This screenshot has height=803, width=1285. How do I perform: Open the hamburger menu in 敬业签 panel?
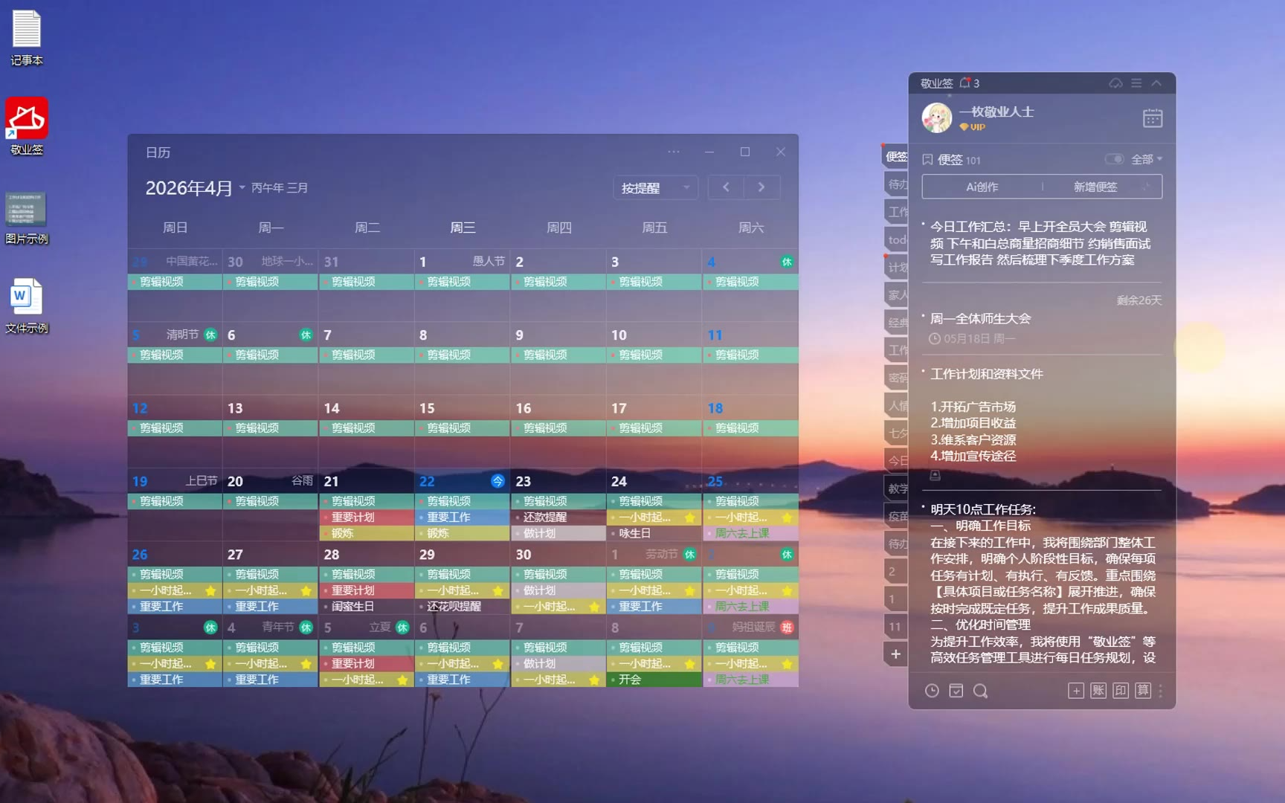(x=1136, y=83)
